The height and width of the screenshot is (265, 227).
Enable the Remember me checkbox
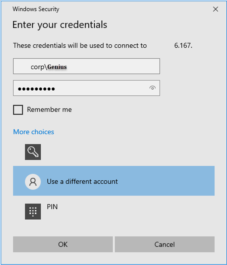[x=18, y=110]
